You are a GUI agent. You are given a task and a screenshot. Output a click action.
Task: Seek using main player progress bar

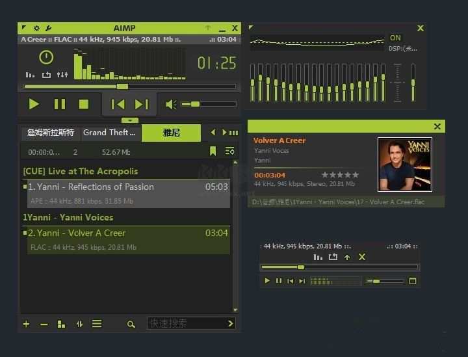click(x=130, y=86)
